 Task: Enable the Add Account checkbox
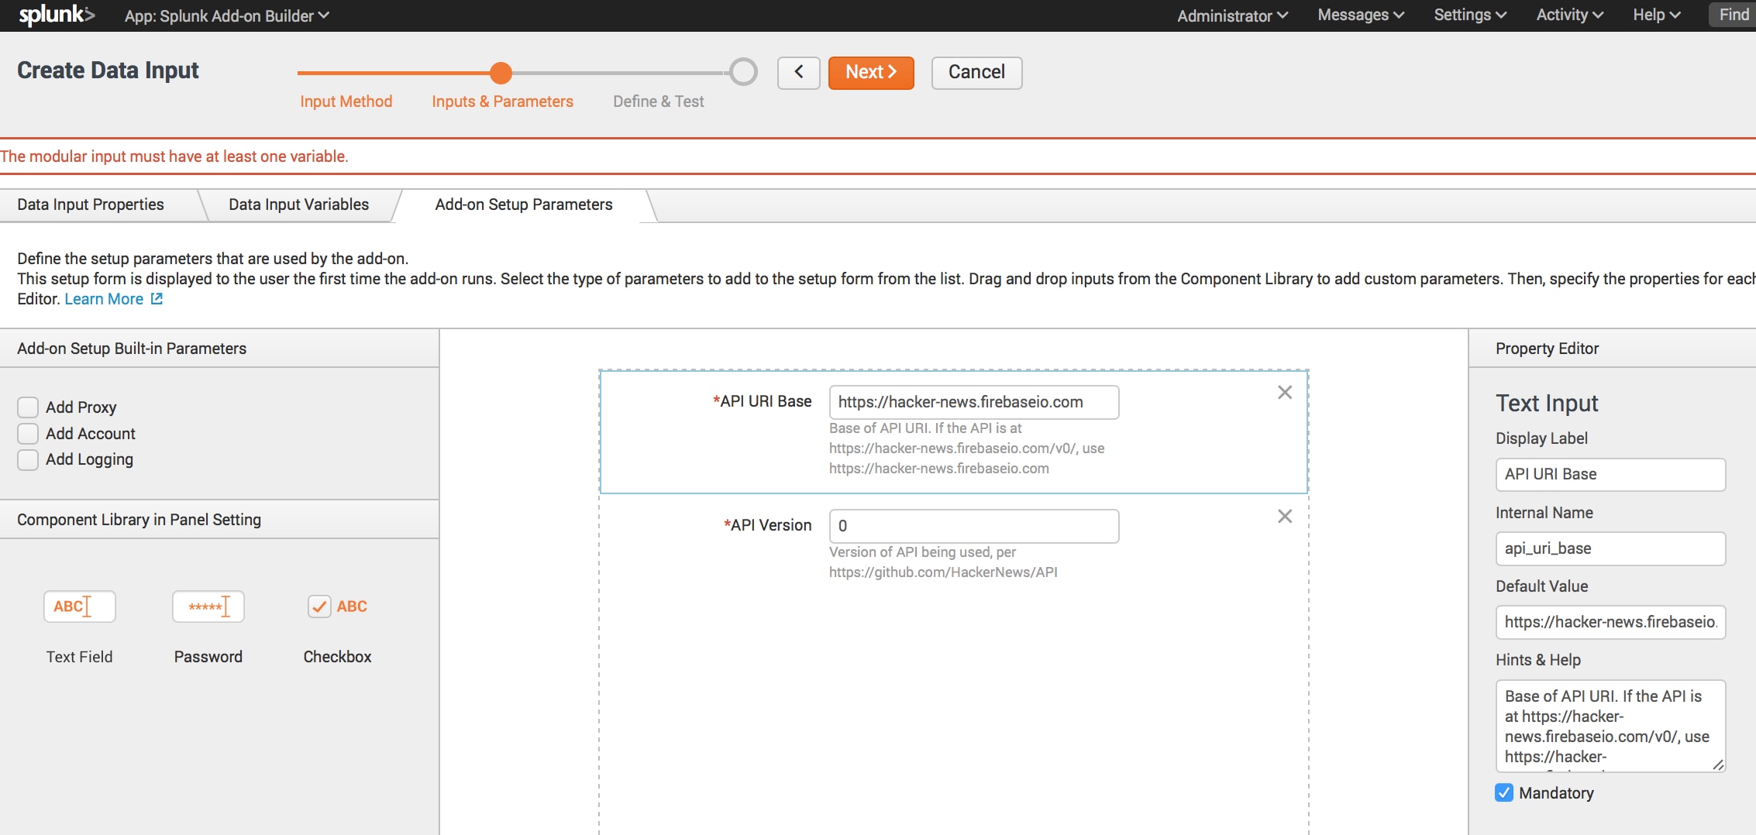28,434
